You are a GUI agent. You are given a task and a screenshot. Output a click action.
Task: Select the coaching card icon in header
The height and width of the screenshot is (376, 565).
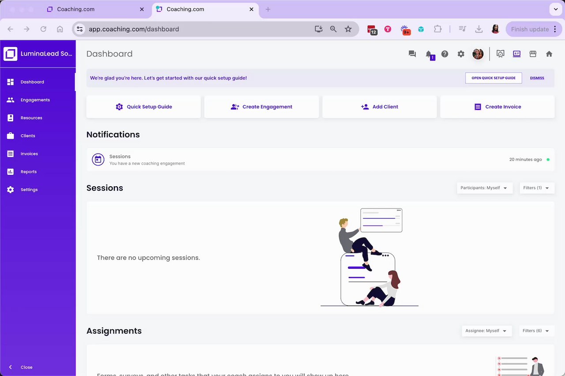point(516,54)
